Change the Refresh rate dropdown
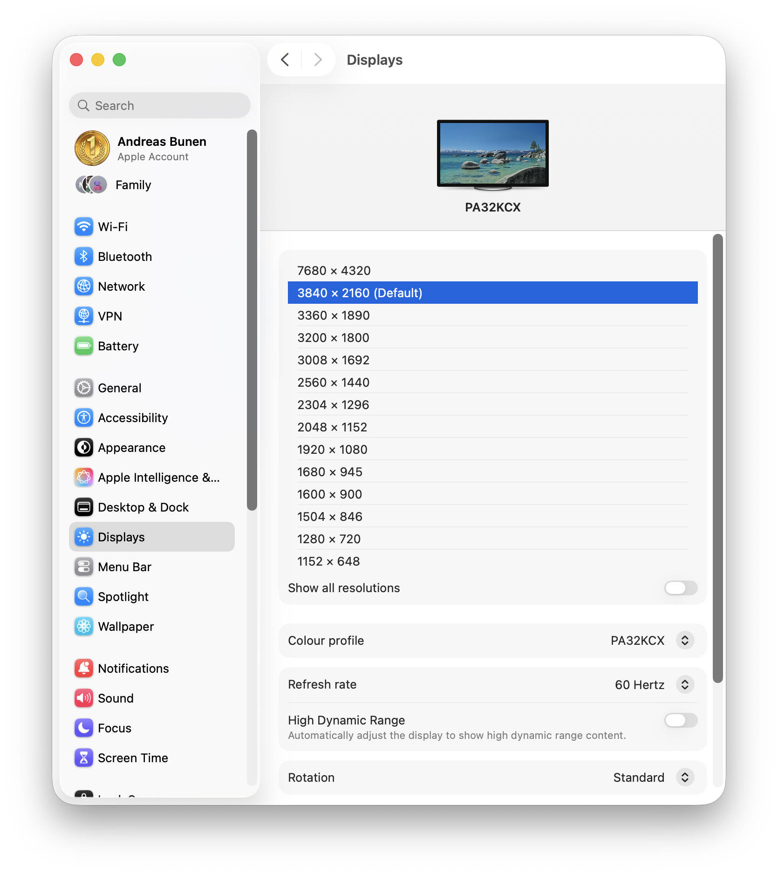Image resolution: width=778 pixels, height=874 pixels. [685, 684]
